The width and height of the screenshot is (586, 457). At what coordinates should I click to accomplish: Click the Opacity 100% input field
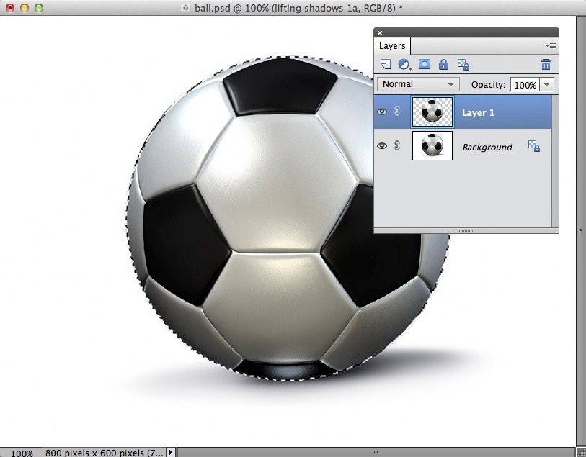(x=524, y=85)
